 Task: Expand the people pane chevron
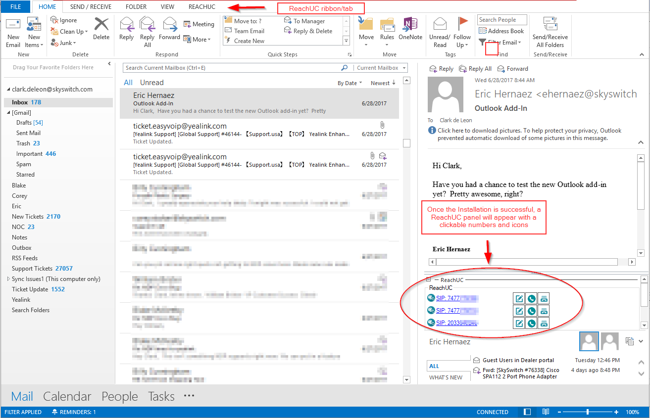point(641,341)
